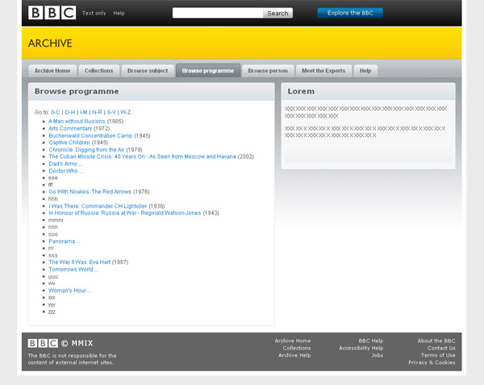Screen dimensions: 484x385
Task: Click the 'eee' list entry
Action: [52, 178]
